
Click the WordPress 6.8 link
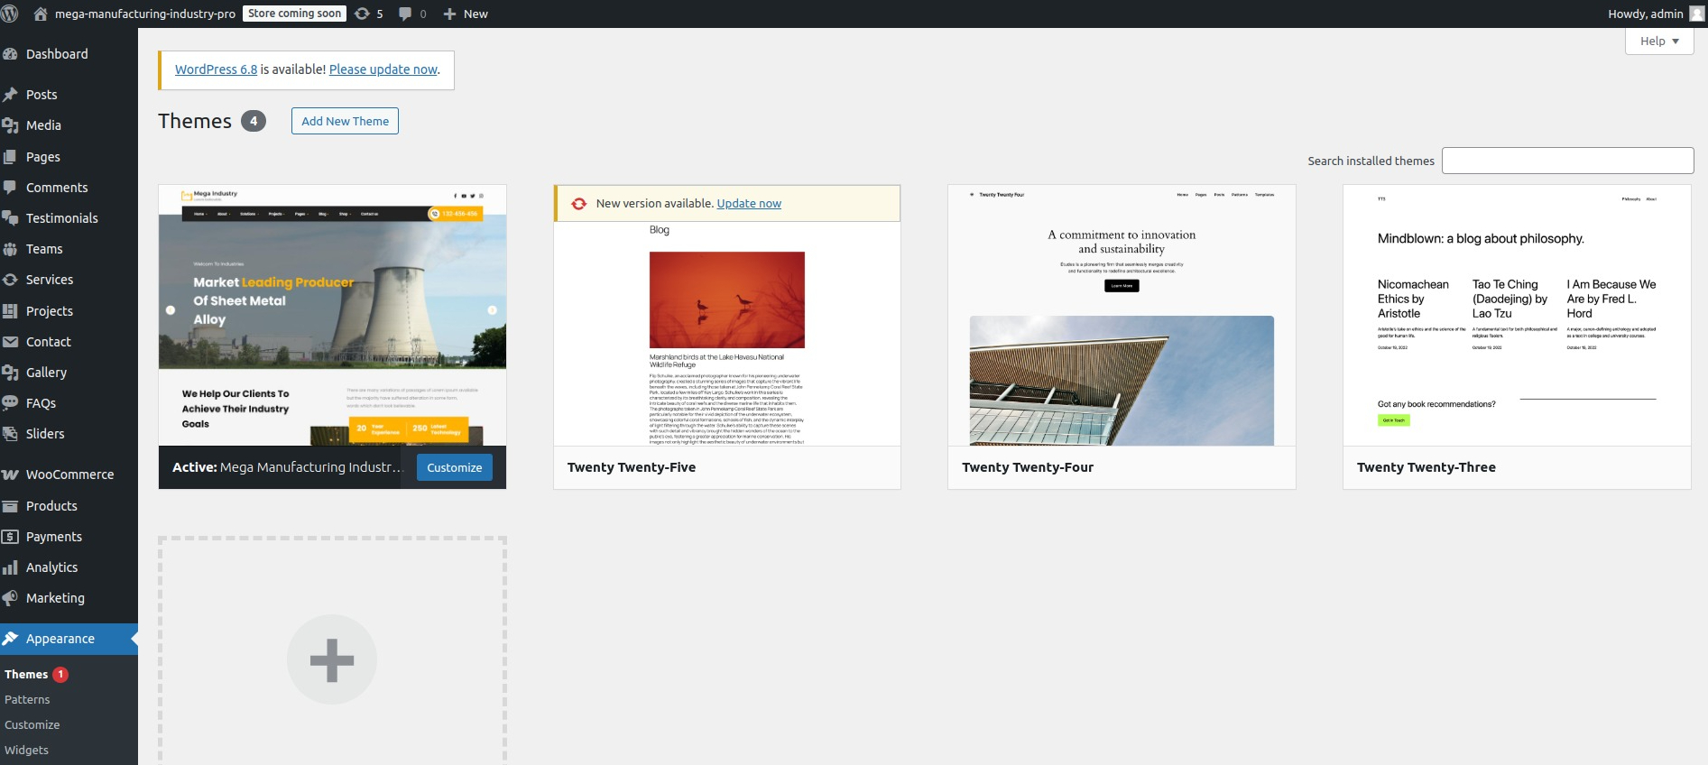(216, 69)
